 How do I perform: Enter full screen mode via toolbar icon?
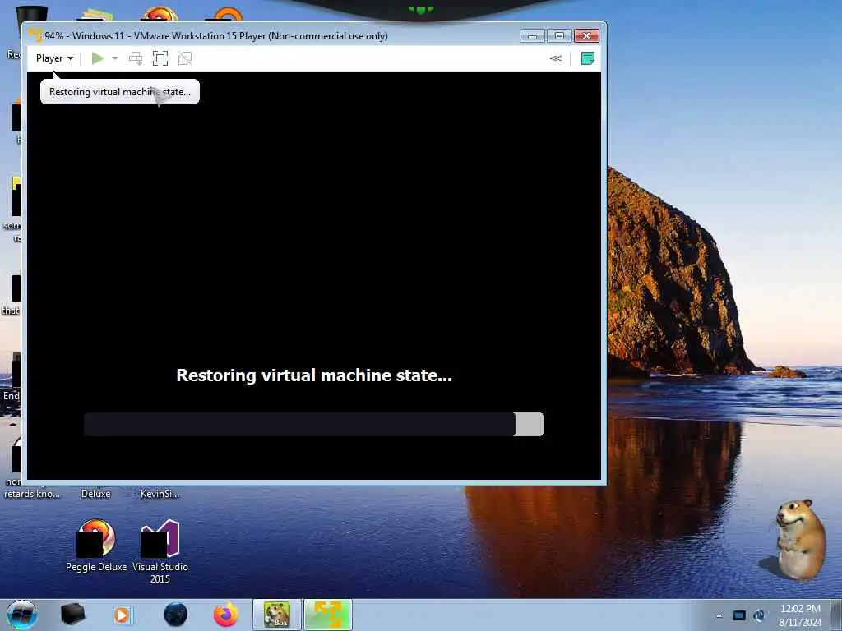point(160,58)
